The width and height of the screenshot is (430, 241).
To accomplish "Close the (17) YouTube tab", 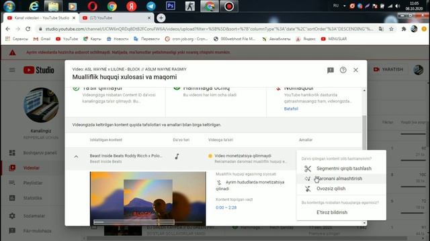I will [x=149, y=18].
